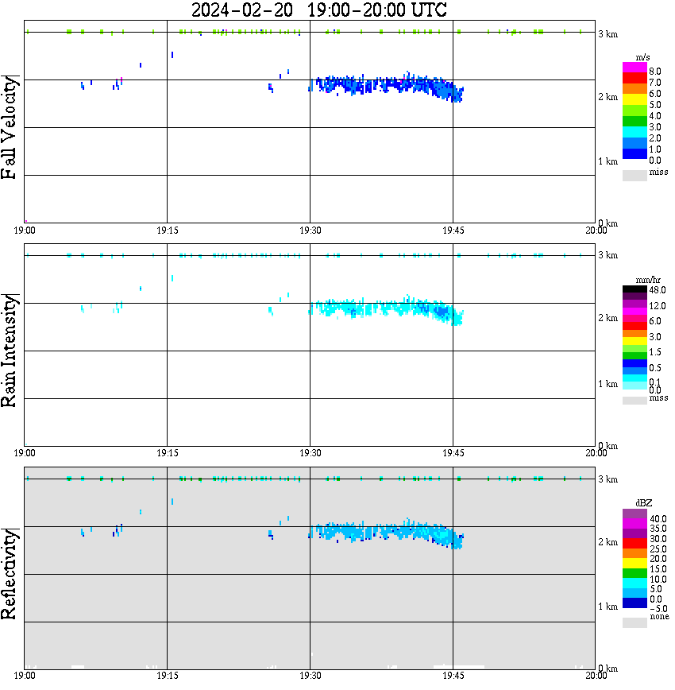Click the red swatch in the m/s legend
Viewport: 675px width, 690px height.
[x=634, y=78]
